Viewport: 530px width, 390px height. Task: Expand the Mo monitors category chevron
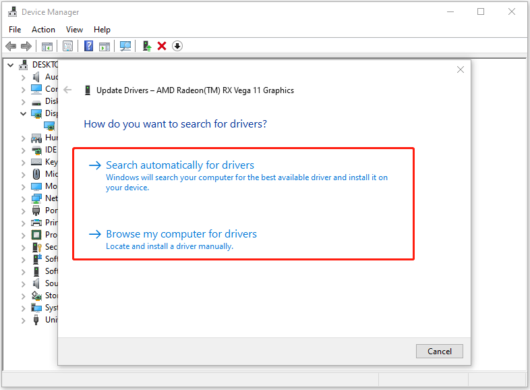23,187
